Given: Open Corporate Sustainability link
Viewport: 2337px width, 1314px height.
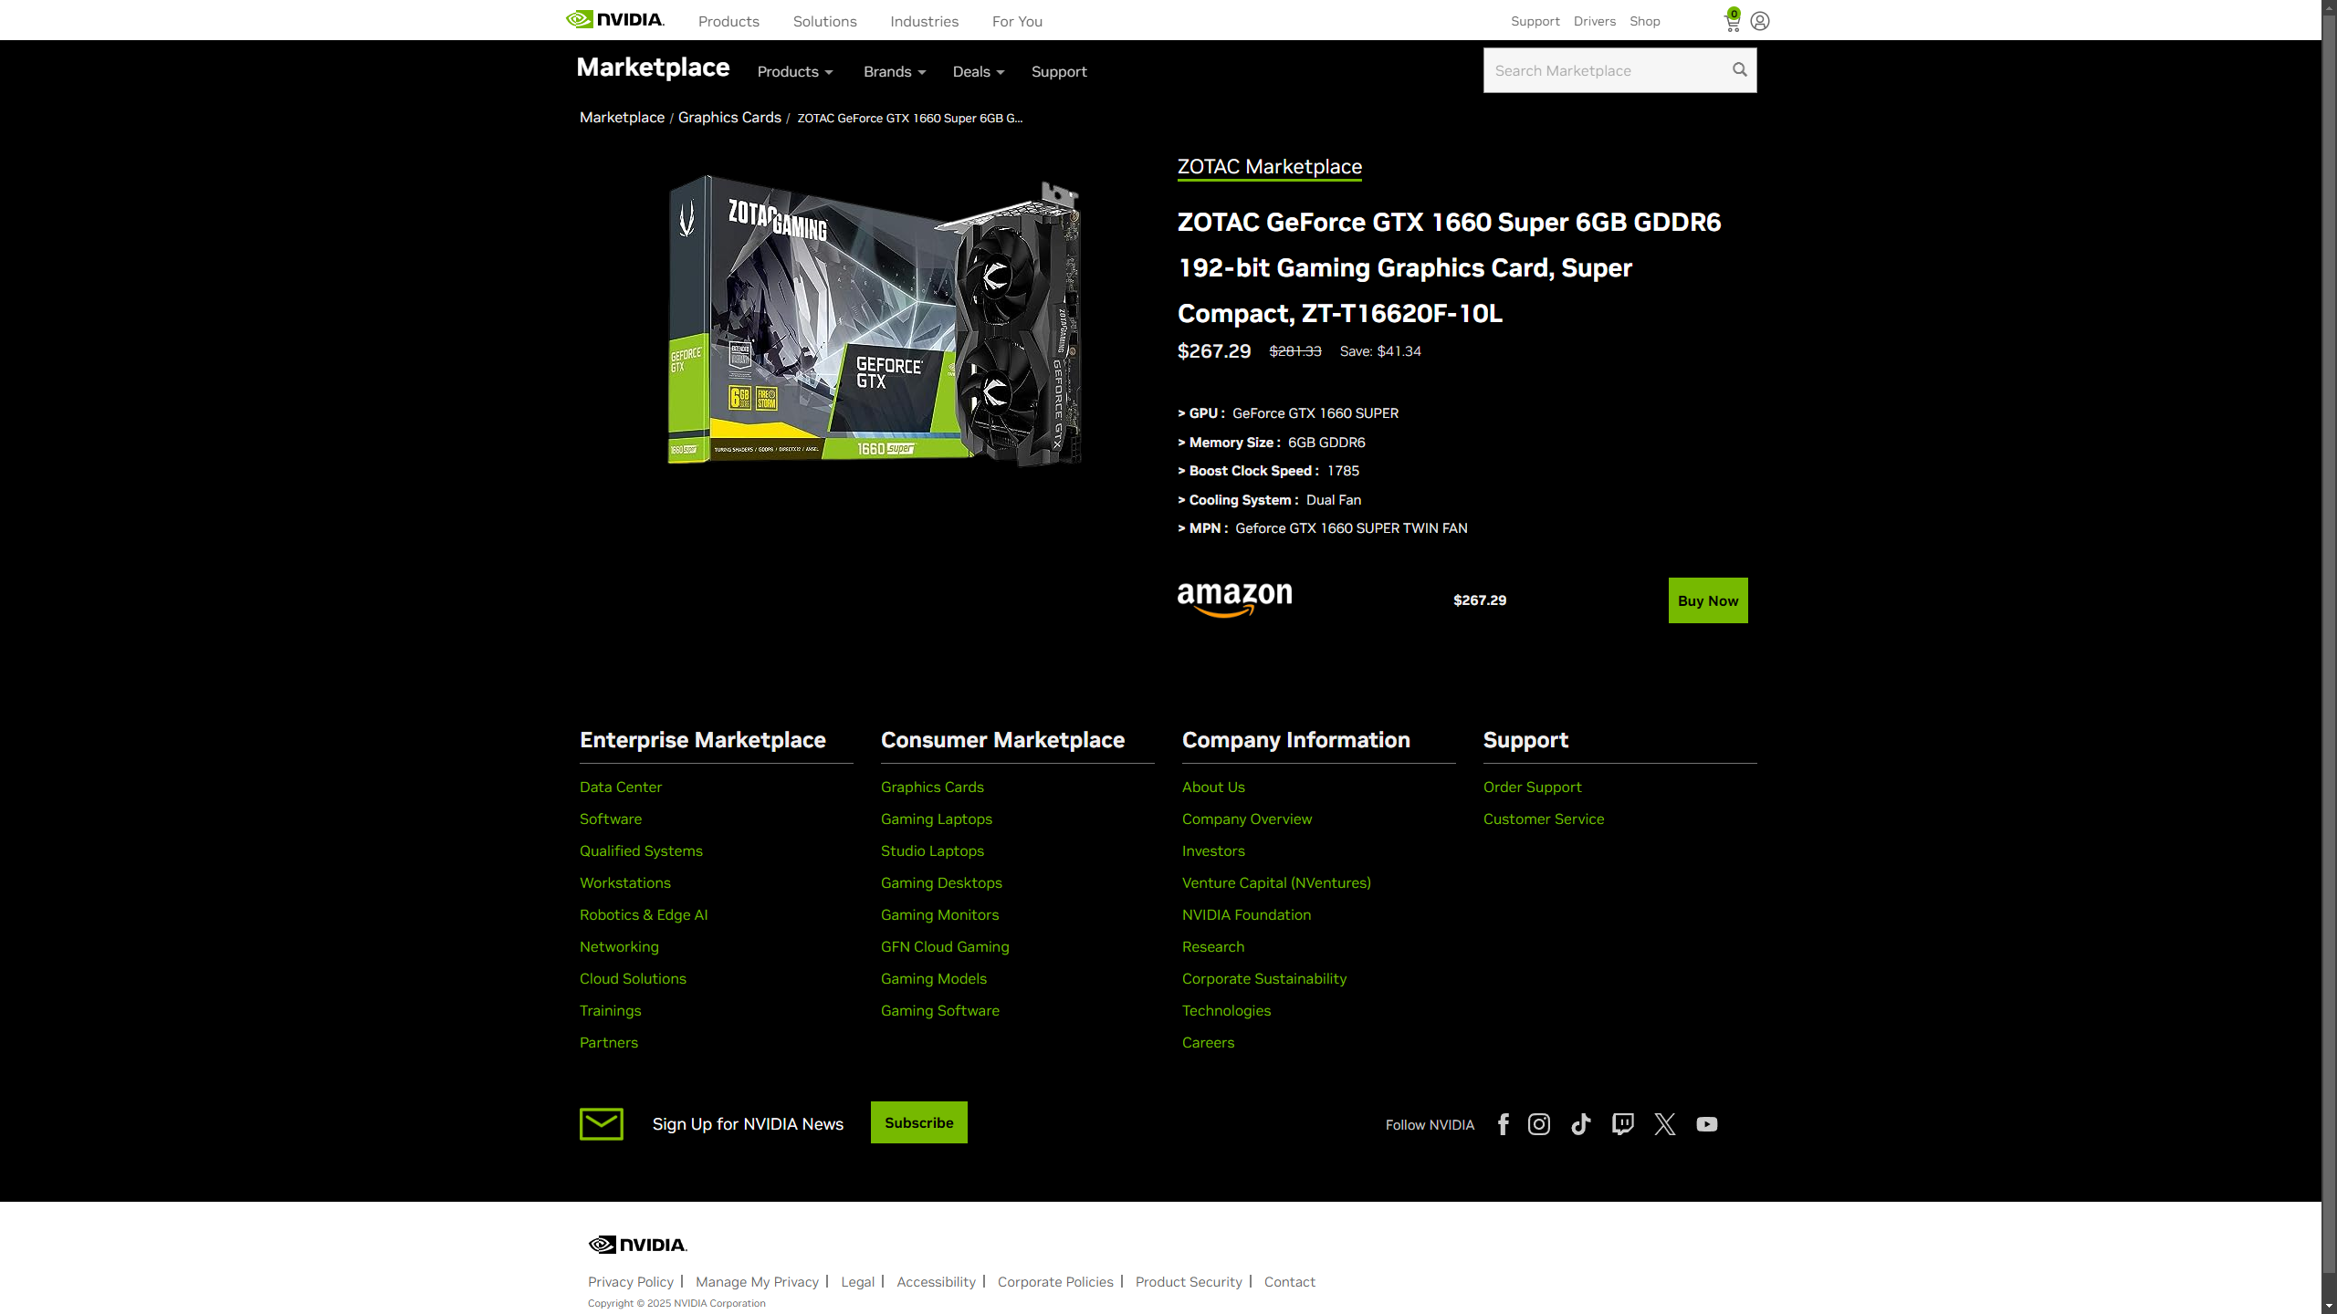Looking at the screenshot, I should point(1264,978).
